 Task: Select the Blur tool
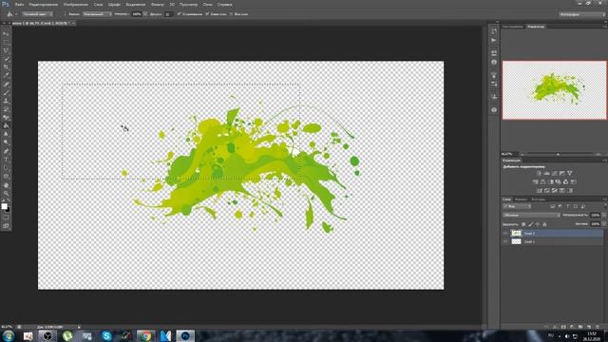point(6,135)
